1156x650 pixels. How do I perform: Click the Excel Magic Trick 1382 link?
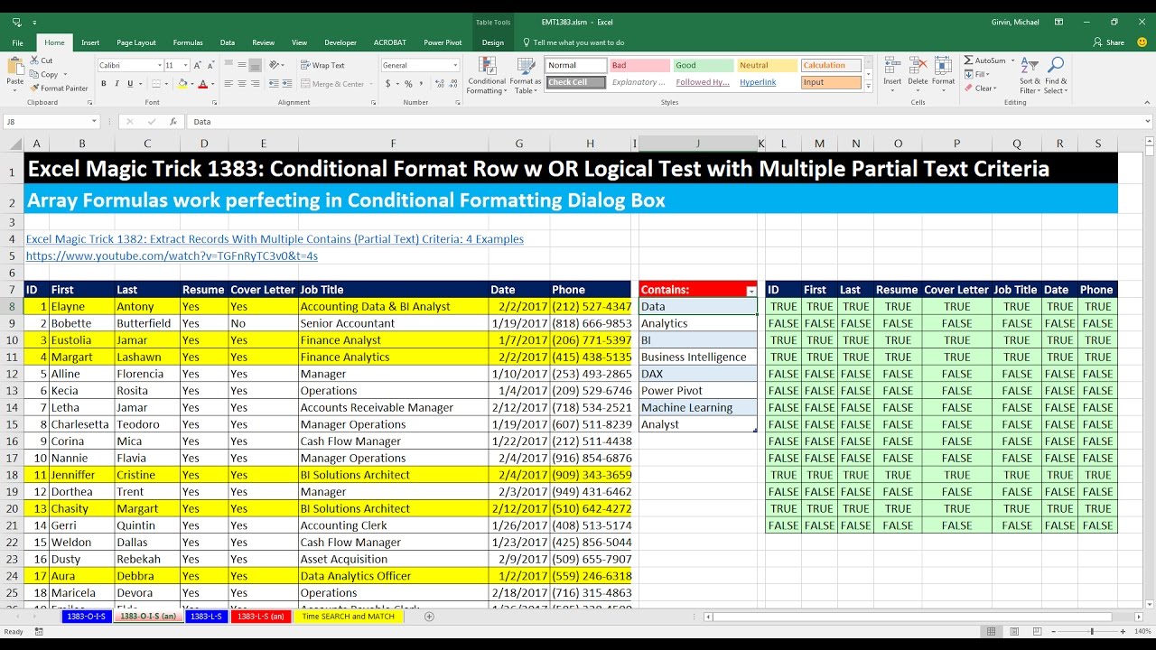(x=275, y=239)
